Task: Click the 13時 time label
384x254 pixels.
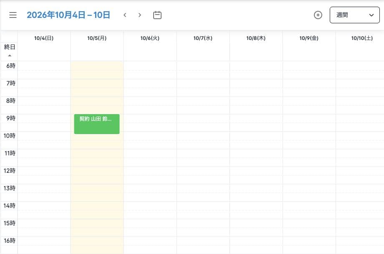Action: pyautogui.click(x=10, y=188)
